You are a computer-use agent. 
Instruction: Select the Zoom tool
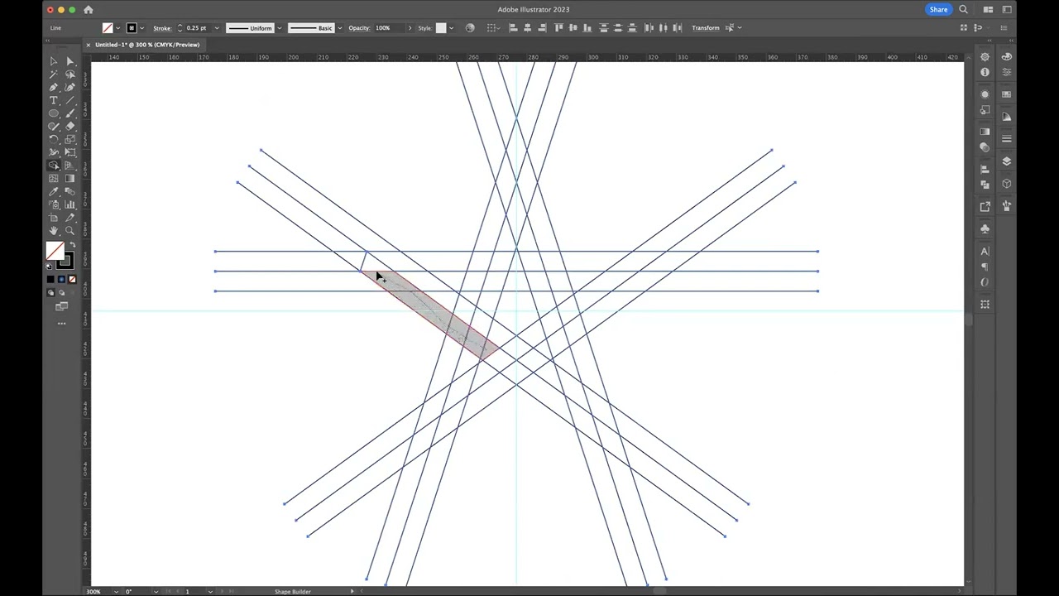coord(69,231)
